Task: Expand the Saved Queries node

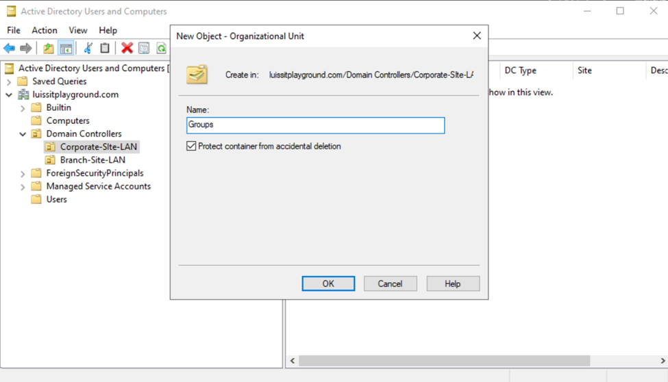Action: click(x=9, y=81)
